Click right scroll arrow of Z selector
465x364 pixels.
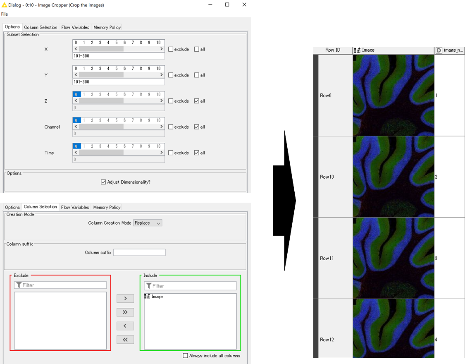click(x=161, y=101)
